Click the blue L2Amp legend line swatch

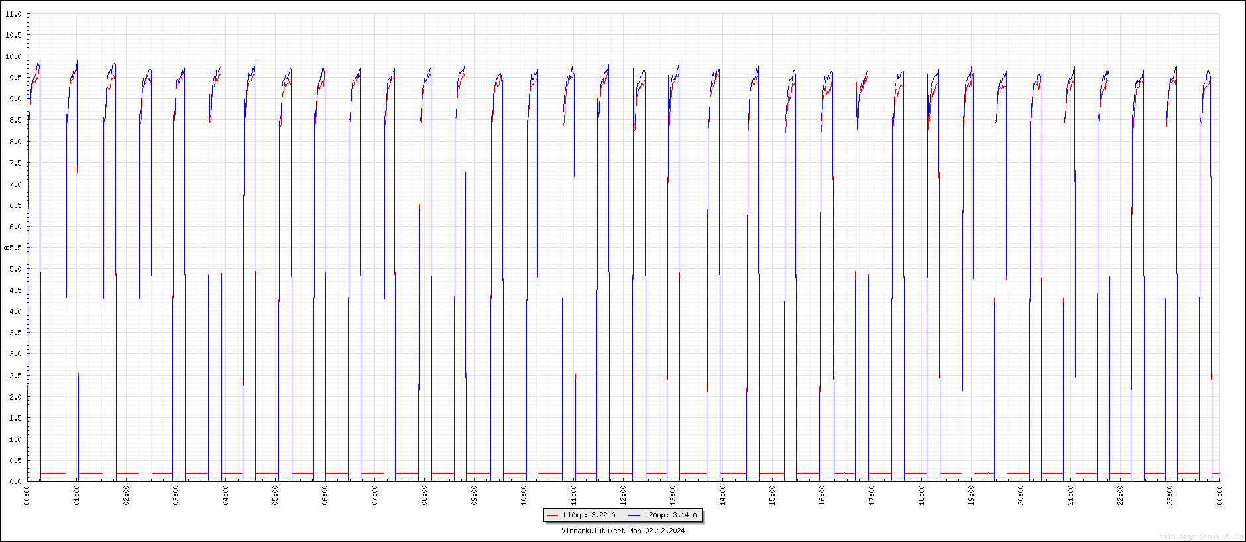[634, 515]
